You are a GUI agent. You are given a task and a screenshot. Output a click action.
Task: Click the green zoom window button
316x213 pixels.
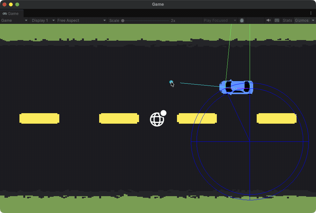(17, 4)
